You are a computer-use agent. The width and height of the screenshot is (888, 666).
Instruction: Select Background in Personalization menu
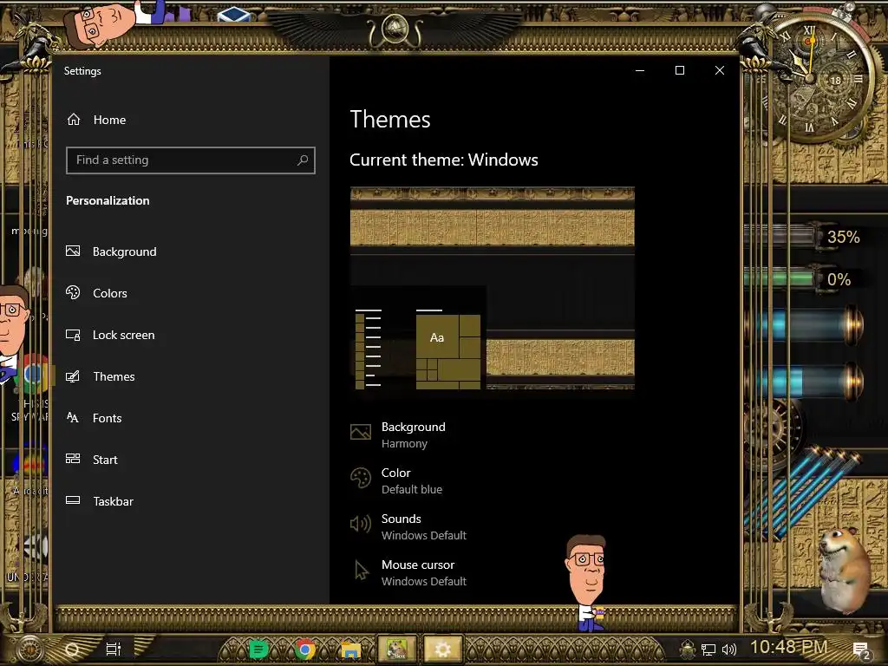tap(125, 251)
